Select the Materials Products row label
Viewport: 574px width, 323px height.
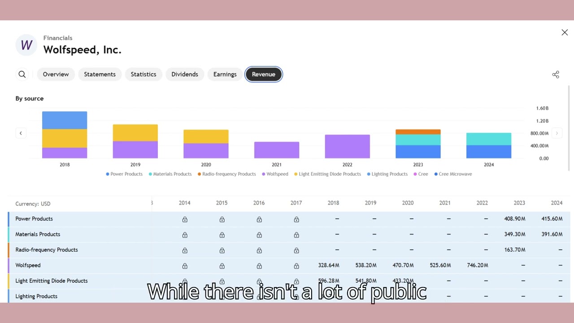38,234
